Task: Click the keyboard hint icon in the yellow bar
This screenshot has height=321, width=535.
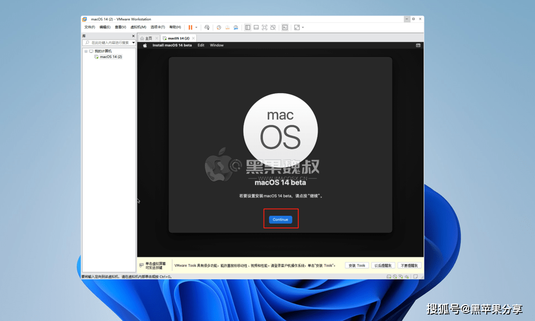Action: click(x=142, y=266)
